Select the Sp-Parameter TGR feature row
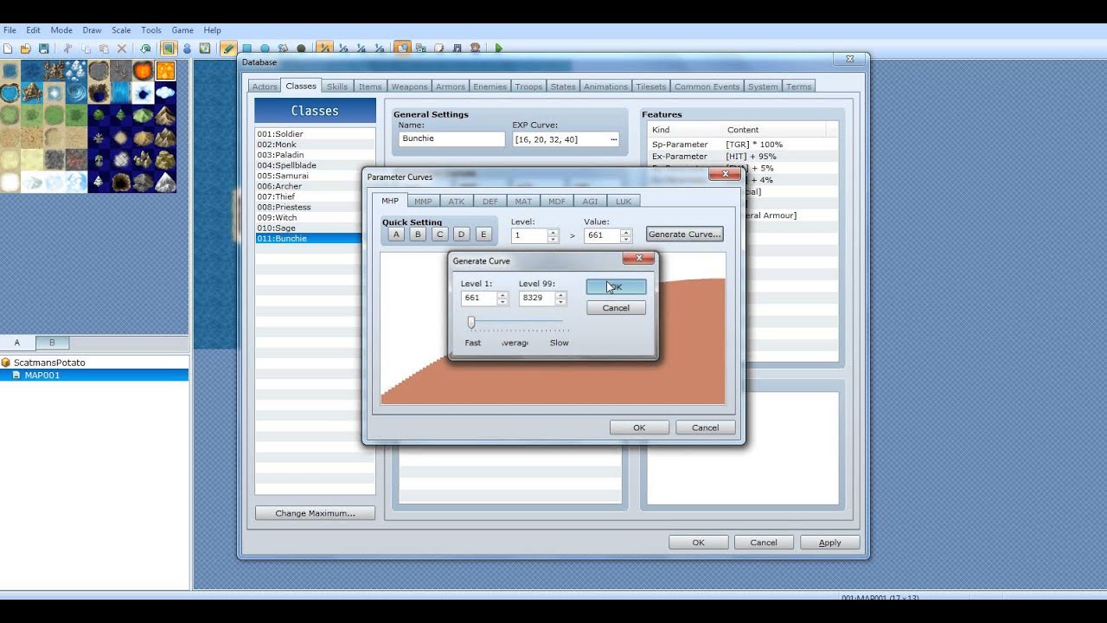Image resolution: width=1107 pixels, height=623 pixels. coord(742,145)
